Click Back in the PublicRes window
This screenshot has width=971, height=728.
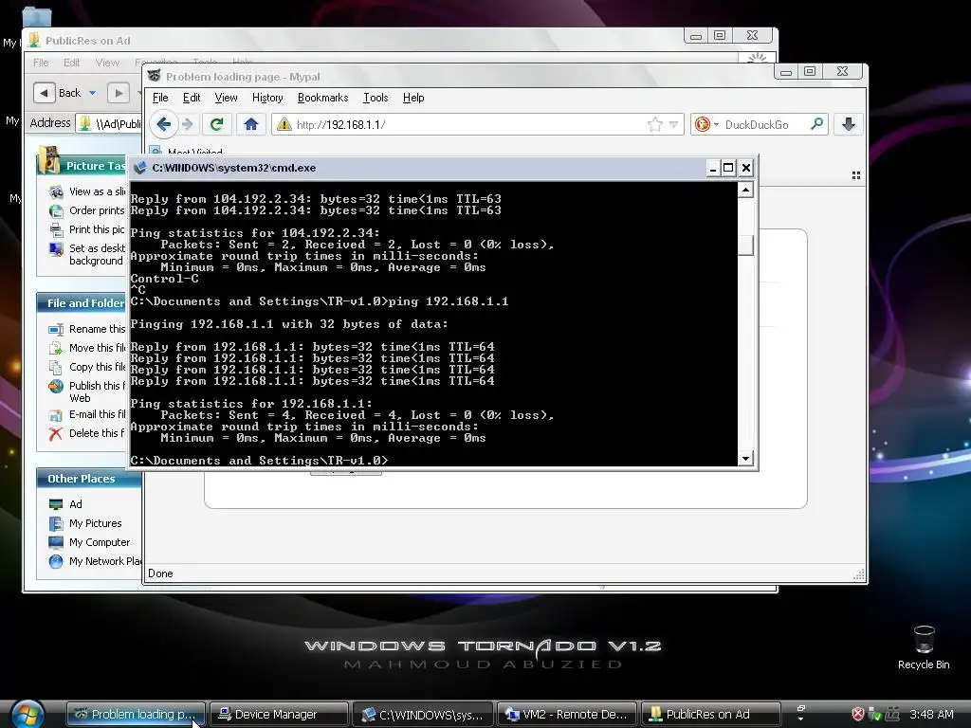tap(58, 93)
